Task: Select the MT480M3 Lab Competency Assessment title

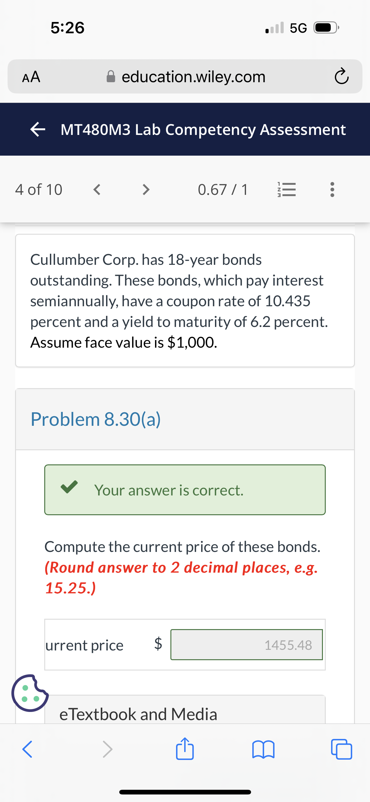Action: [203, 129]
